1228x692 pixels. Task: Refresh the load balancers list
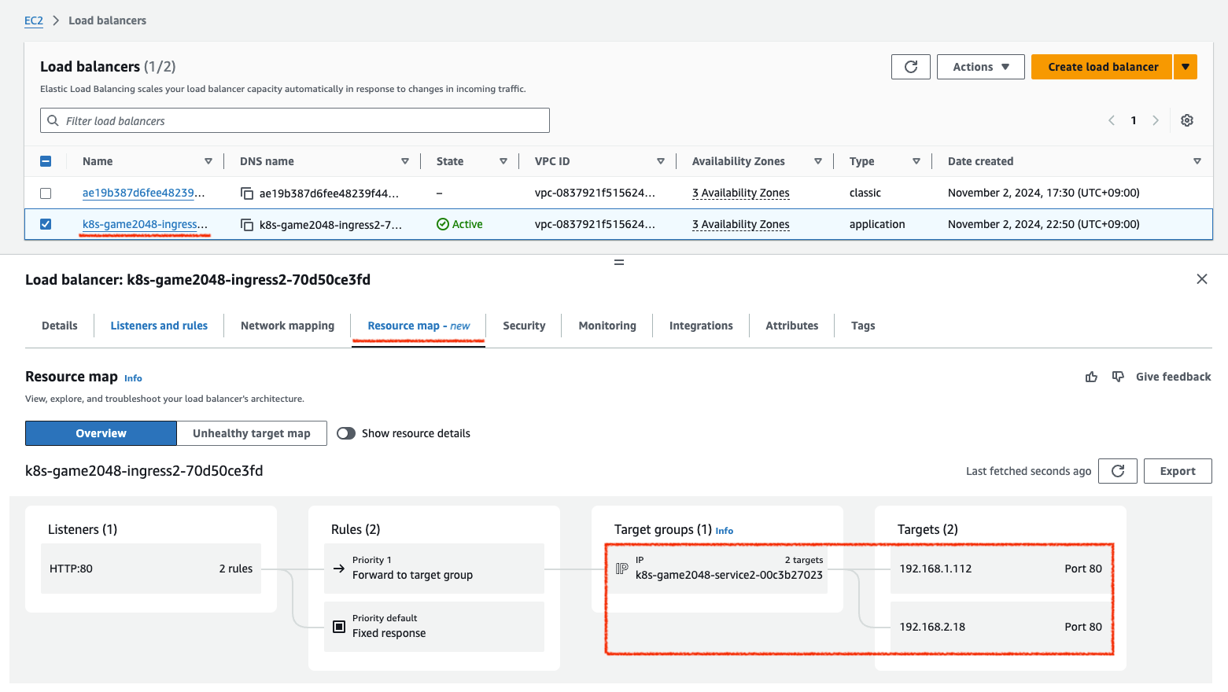pos(911,67)
